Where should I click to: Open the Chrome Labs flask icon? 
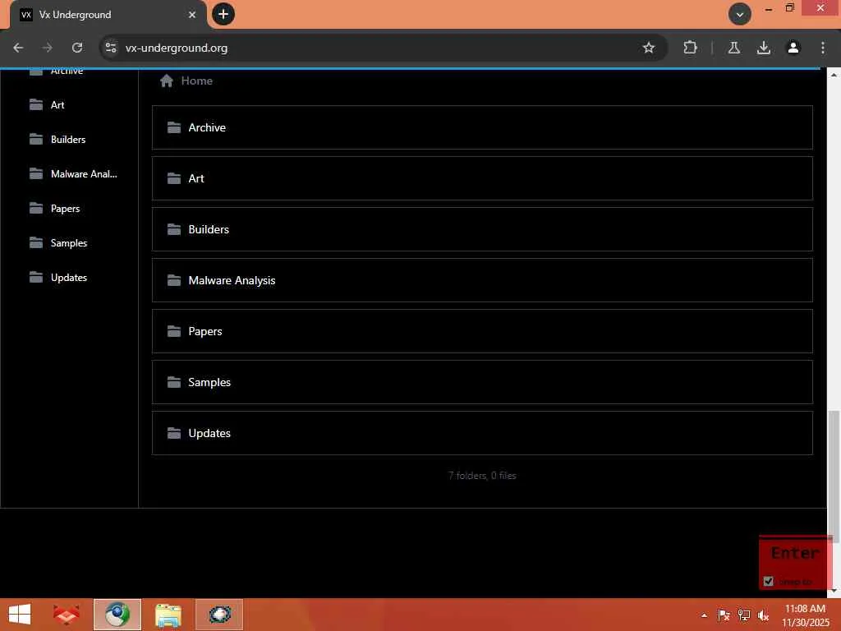point(734,48)
